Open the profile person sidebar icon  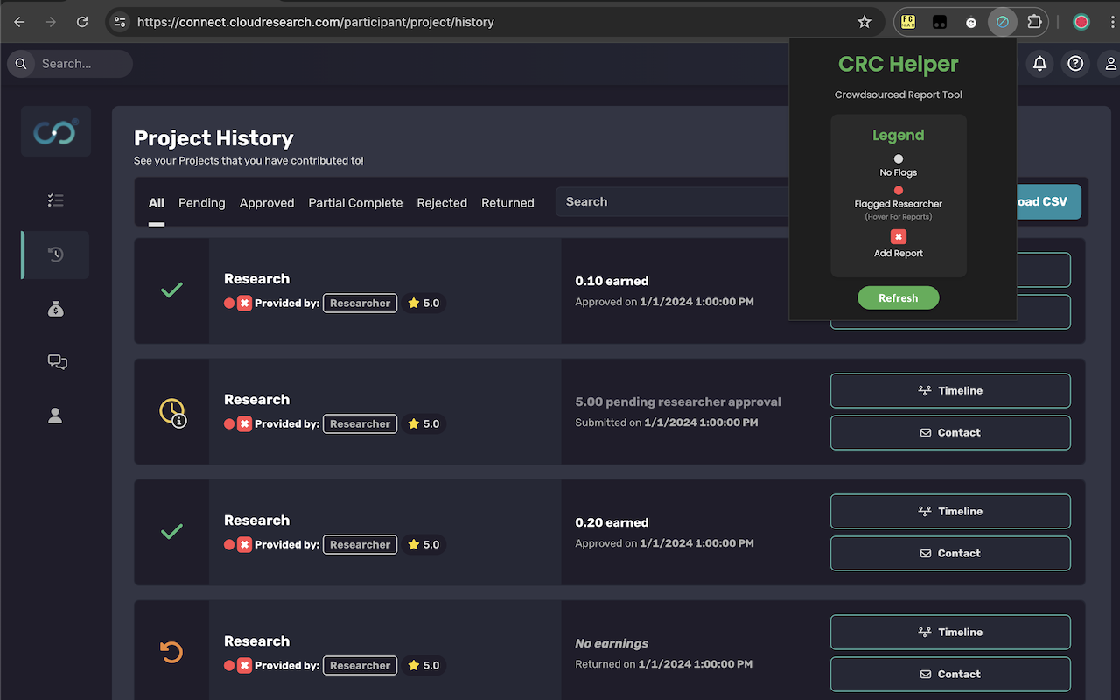coord(54,416)
